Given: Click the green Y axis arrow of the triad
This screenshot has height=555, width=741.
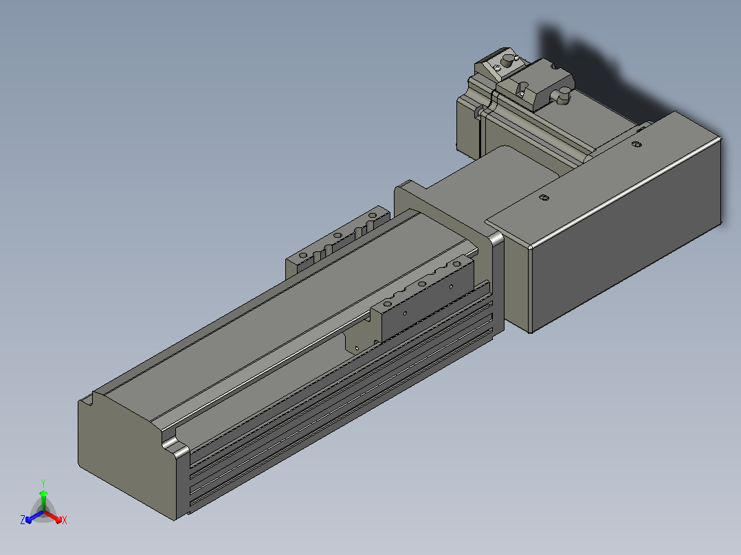Looking at the screenshot, I should coord(43,501).
